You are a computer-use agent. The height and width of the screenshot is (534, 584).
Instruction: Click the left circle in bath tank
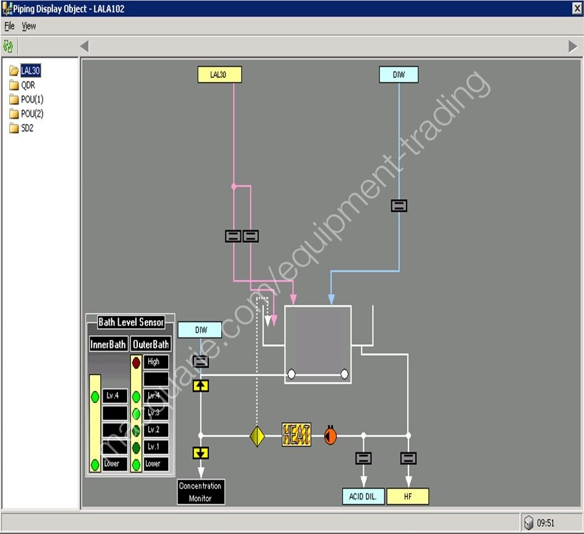tap(292, 374)
